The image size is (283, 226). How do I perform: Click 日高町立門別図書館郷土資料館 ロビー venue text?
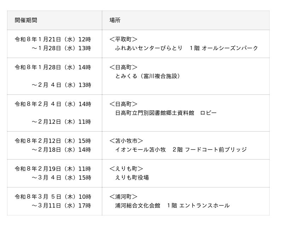[x=166, y=113]
